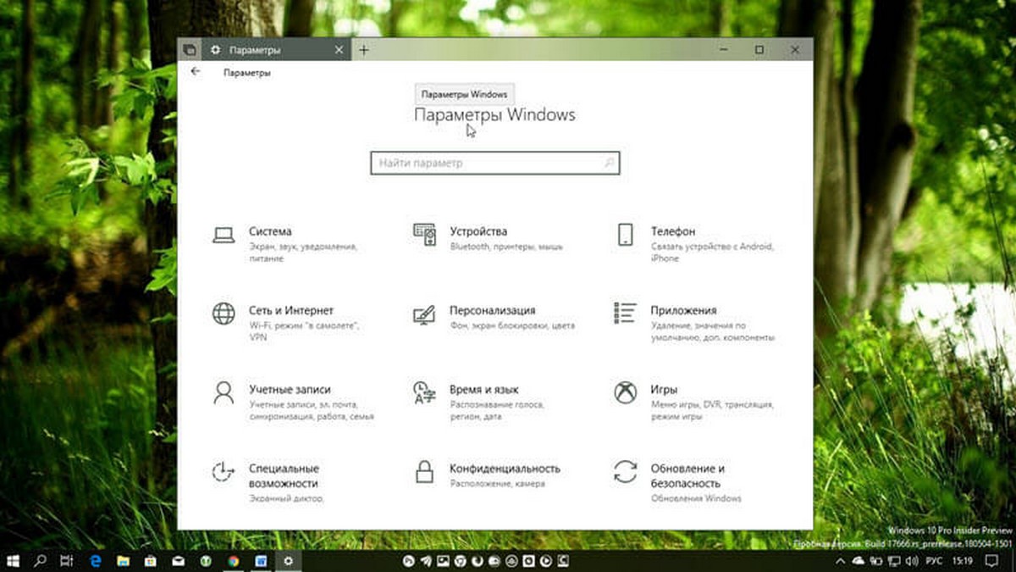Open the Mail app on the taskbar
The image size is (1016, 572).
point(178,561)
